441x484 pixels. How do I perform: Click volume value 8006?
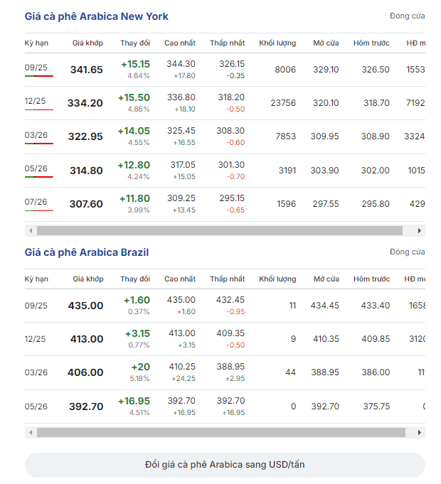(x=285, y=70)
